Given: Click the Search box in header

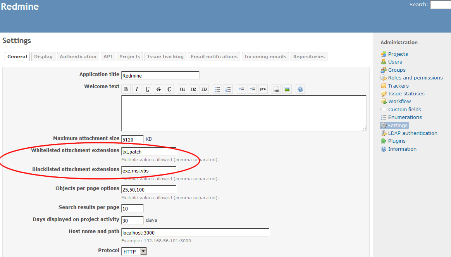Looking at the screenshot, I should [441, 5].
